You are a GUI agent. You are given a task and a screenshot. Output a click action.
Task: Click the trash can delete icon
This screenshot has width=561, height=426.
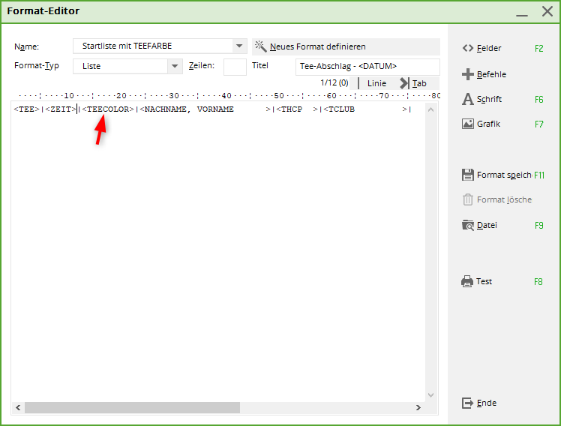point(467,199)
